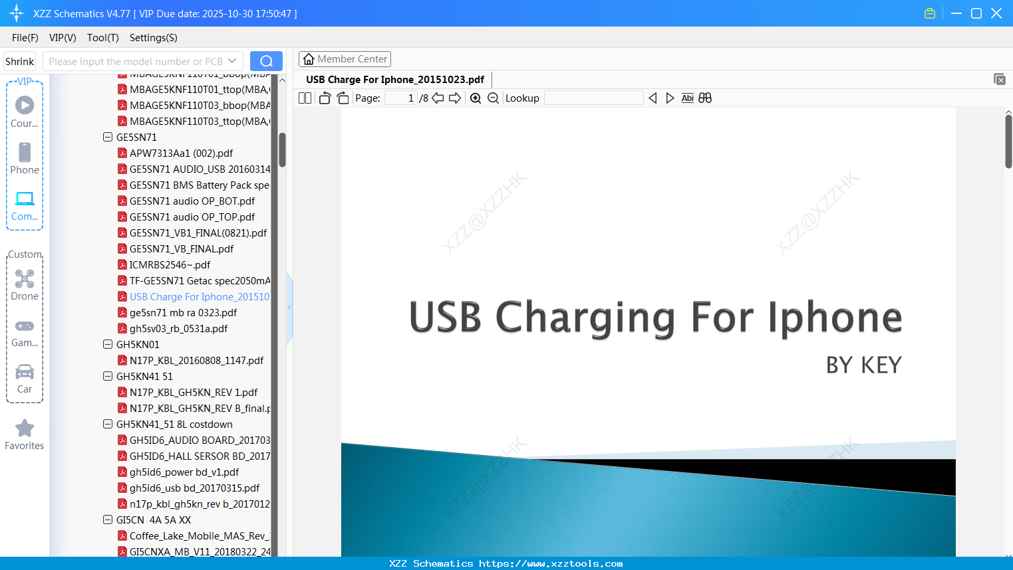Toggle two-page split view icon
This screenshot has width=1013, height=570.
[305, 98]
